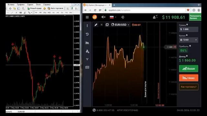Reload the IQ Option page
The height and width of the screenshot is (116, 207).
95,10
